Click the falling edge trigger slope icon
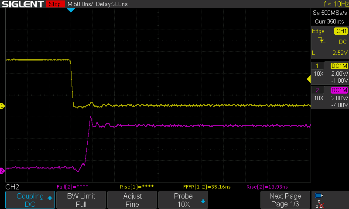 (x=322, y=40)
